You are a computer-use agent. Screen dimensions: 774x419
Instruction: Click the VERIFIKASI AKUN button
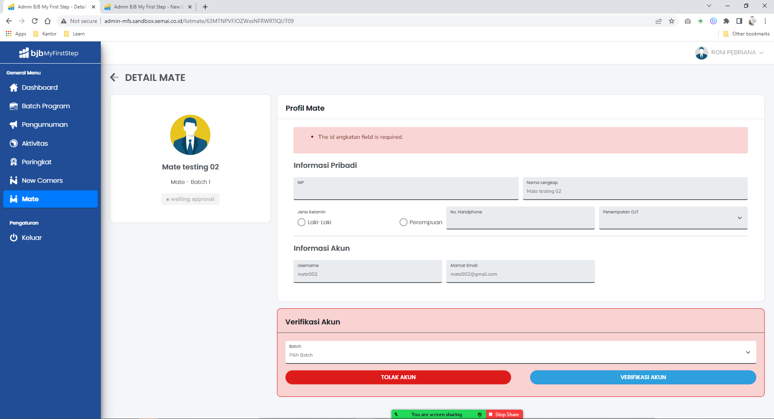[x=643, y=377]
